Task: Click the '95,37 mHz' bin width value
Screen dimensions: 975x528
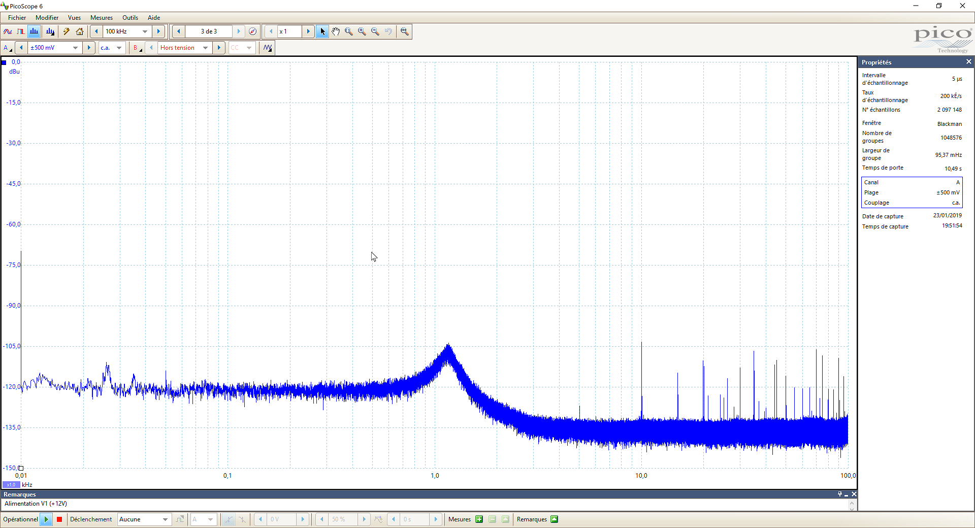Action: click(948, 155)
